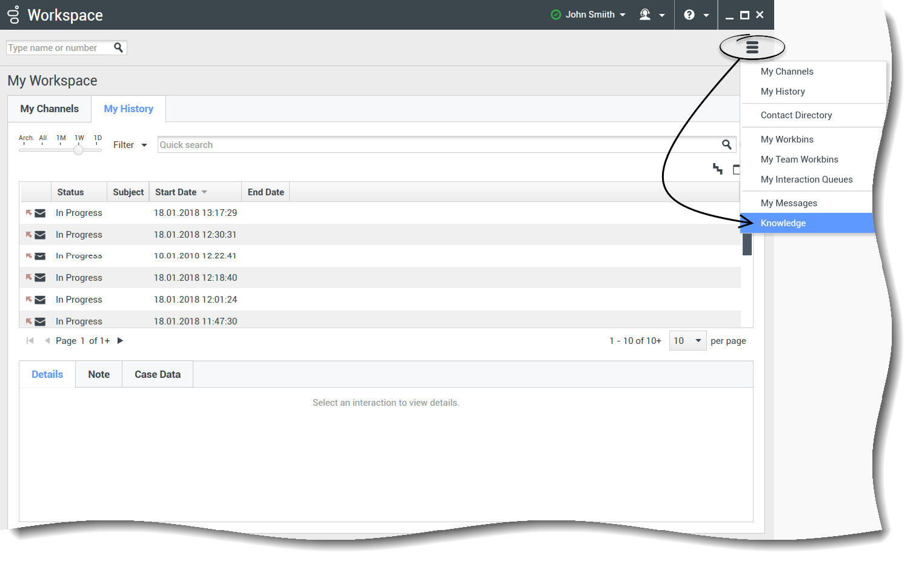Set time slider to 1M
The height and width of the screenshot is (561, 913).
pyautogui.click(x=61, y=138)
